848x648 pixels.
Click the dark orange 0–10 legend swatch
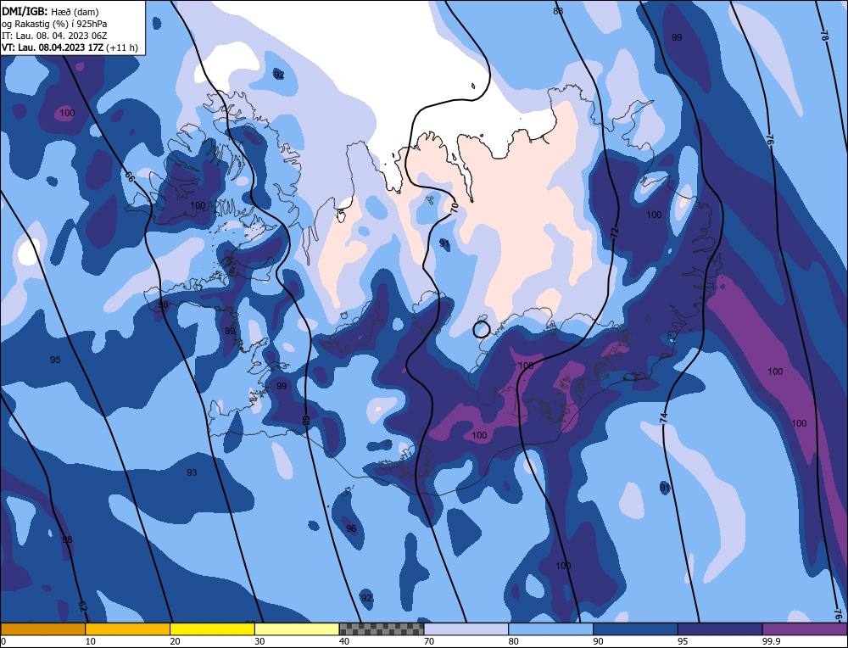(x=42, y=629)
